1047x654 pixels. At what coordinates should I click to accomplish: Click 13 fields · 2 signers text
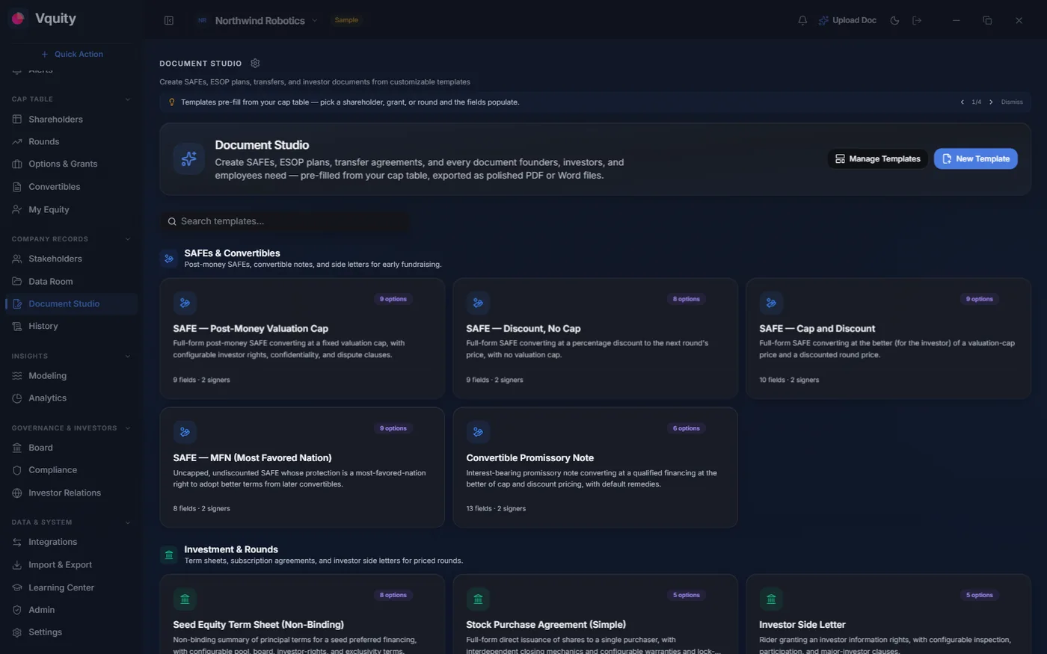click(x=496, y=509)
